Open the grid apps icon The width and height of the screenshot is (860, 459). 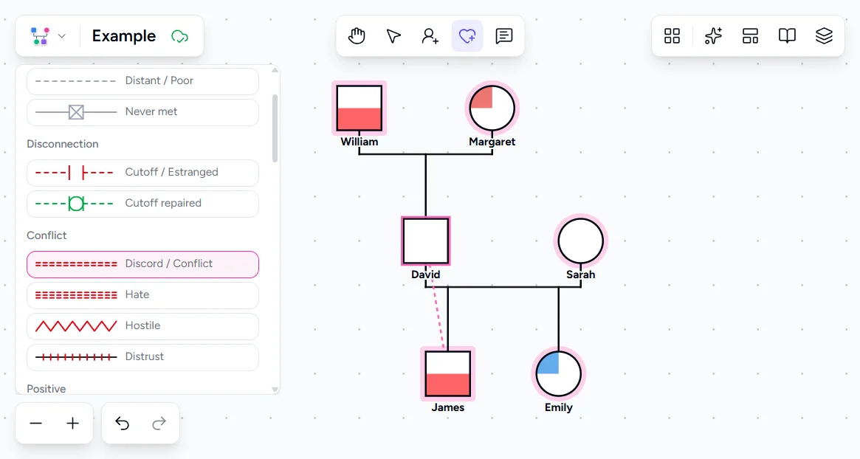pyautogui.click(x=672, y=36)
